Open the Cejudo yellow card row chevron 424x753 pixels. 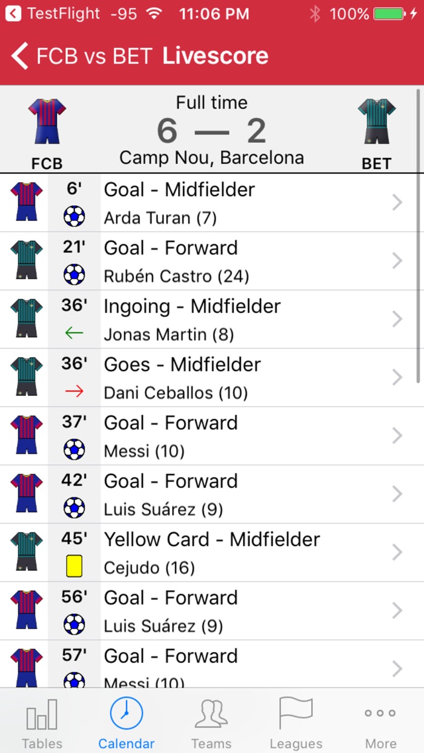point(397,553)
